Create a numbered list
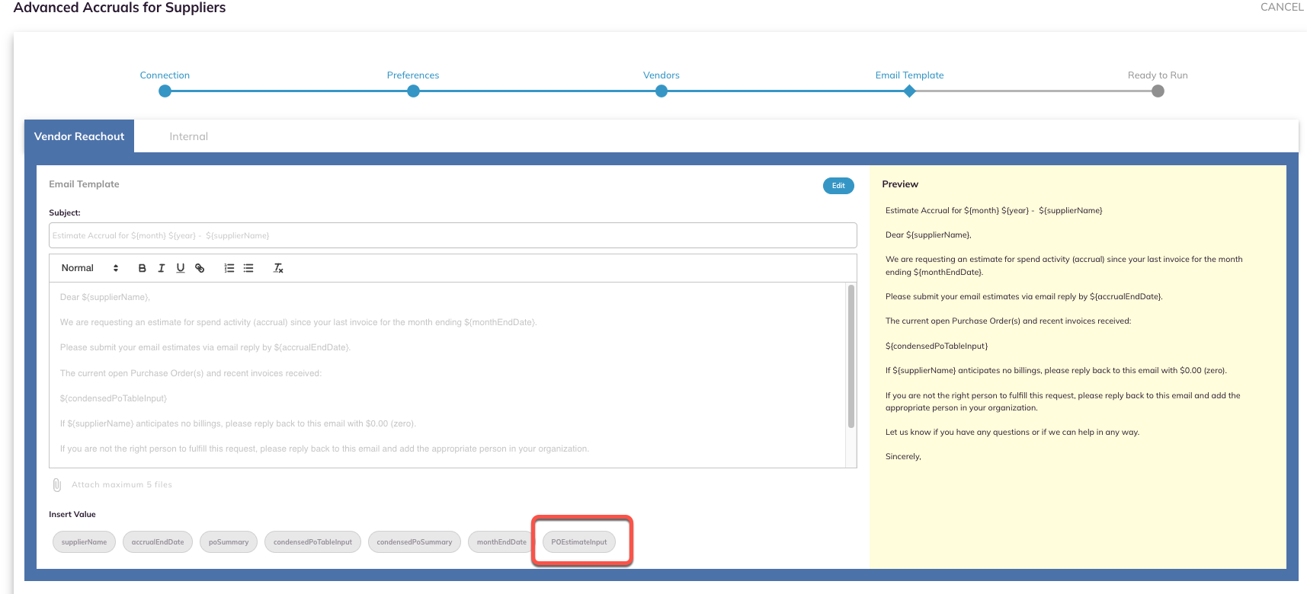 pos(229,268)
